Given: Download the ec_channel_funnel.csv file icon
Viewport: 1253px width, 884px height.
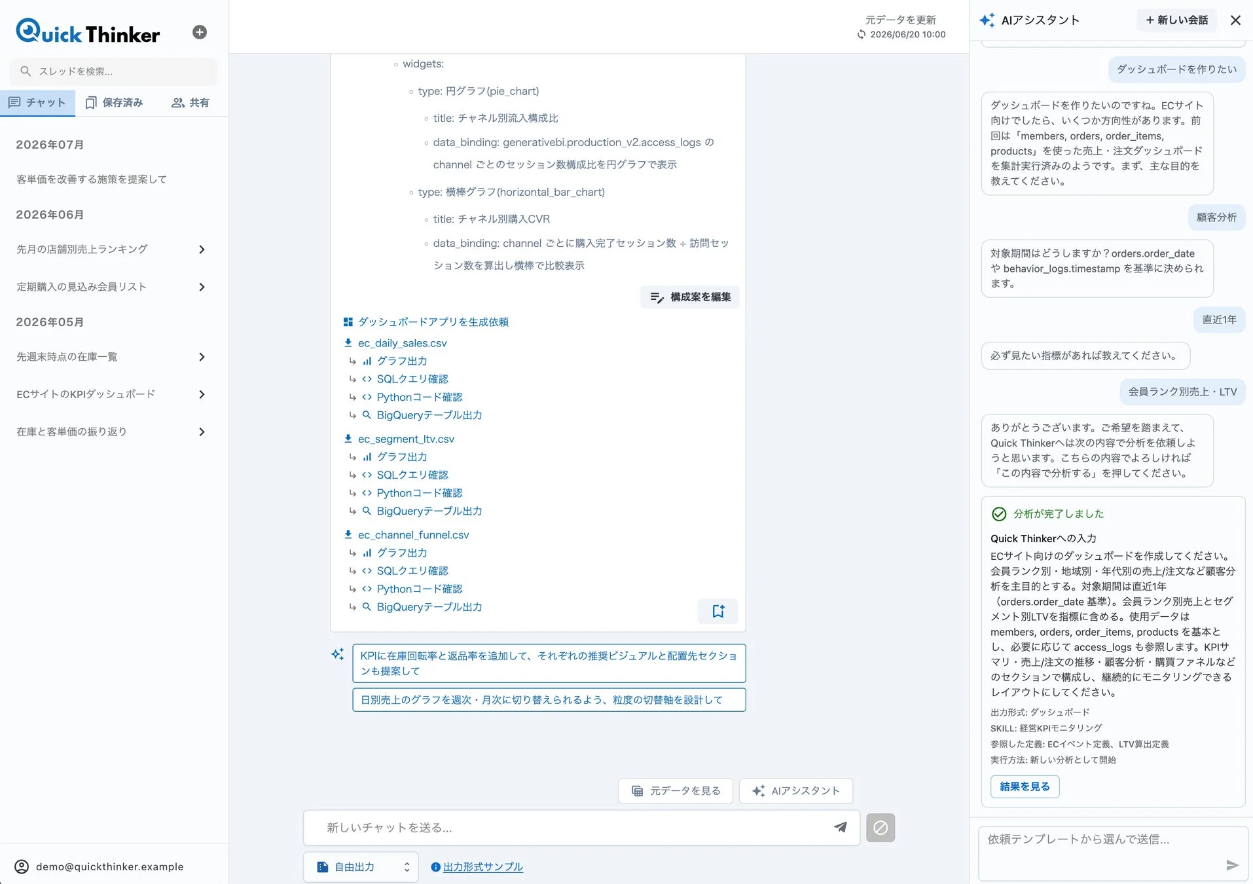Looking at the screenshot, I should pos(348,534).
